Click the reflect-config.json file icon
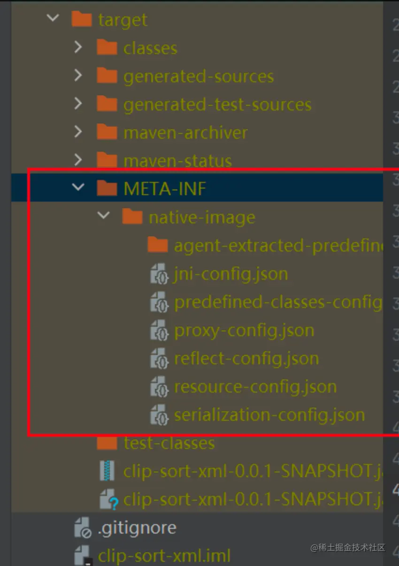The image size is (399, 566). point(159,358)
